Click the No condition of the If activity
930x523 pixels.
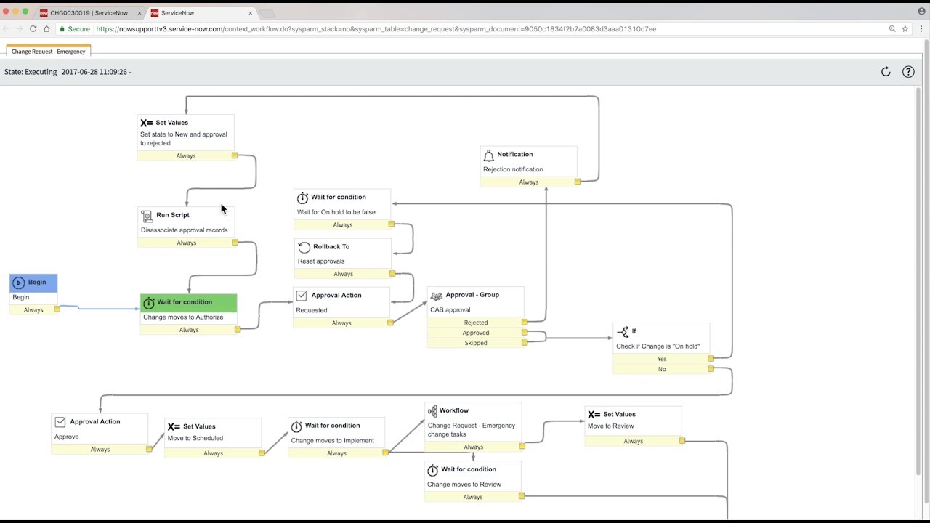tap(662, 369)
